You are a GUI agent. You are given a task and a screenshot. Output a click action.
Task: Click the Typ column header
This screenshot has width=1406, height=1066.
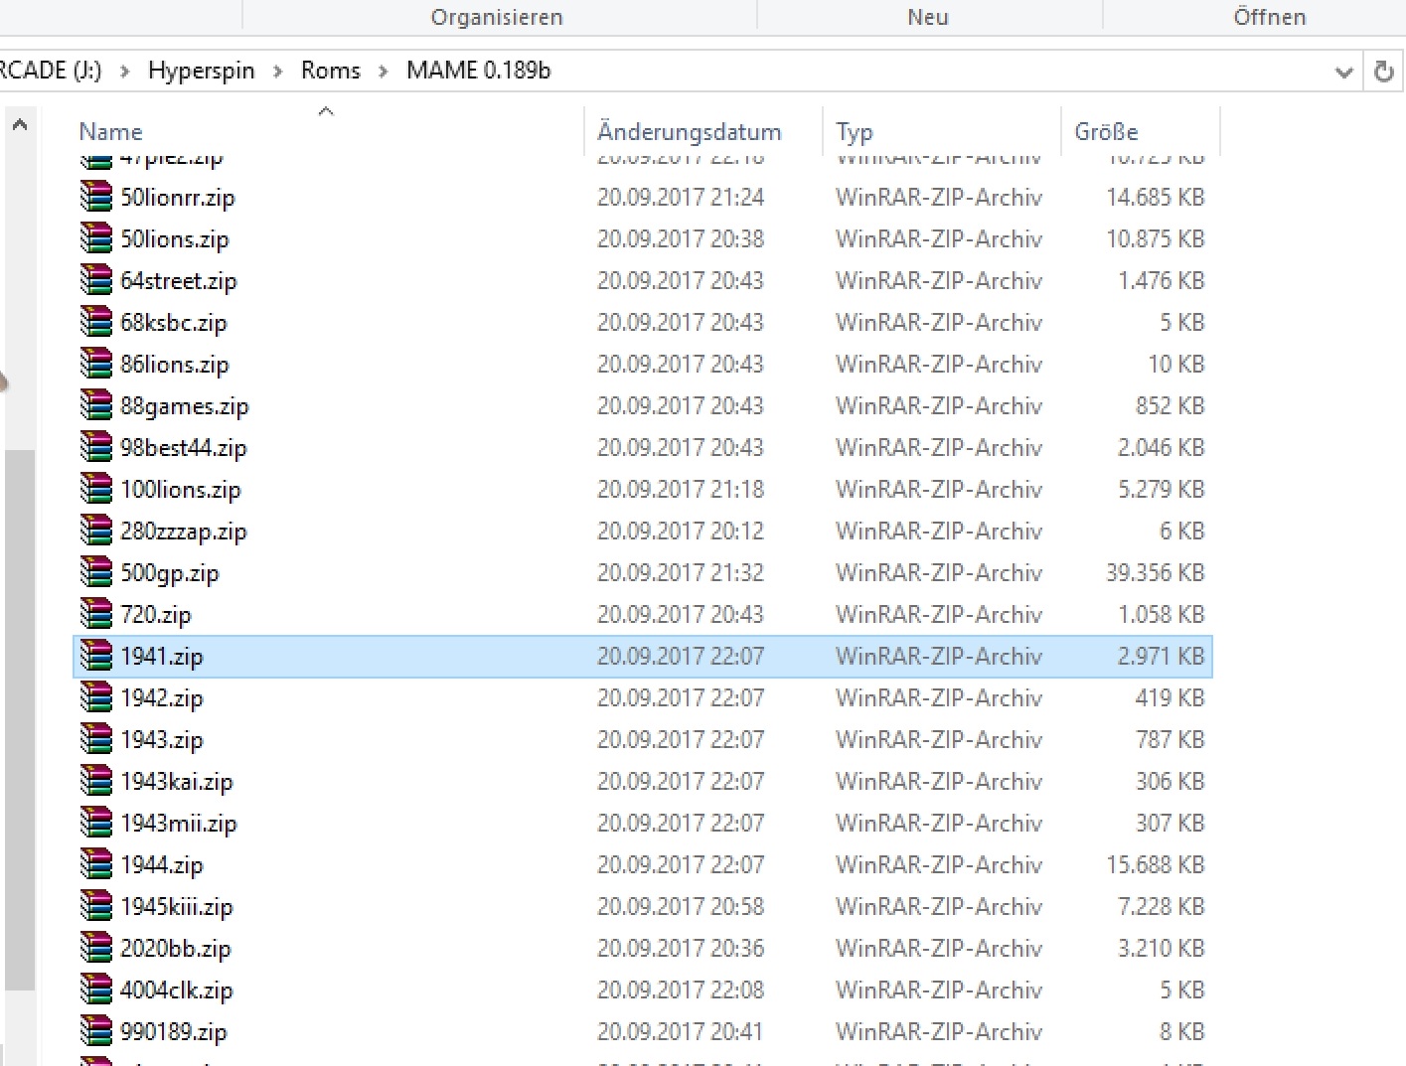tap(854, 132)
